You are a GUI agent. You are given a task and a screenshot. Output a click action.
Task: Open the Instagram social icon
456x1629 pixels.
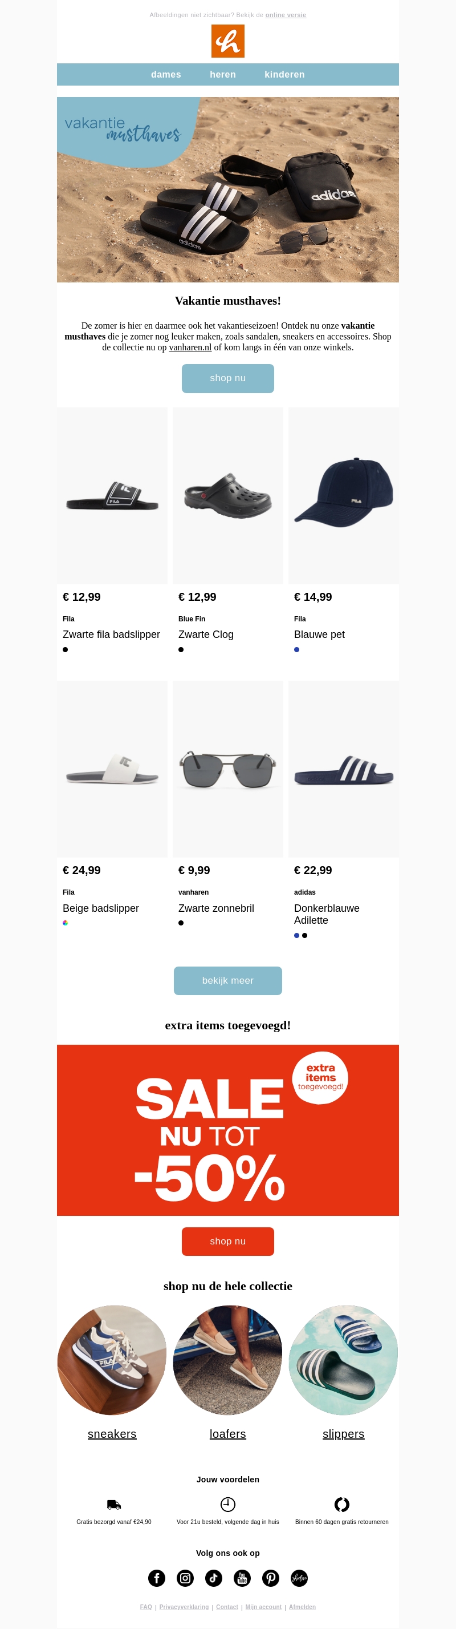point(185,1578)
